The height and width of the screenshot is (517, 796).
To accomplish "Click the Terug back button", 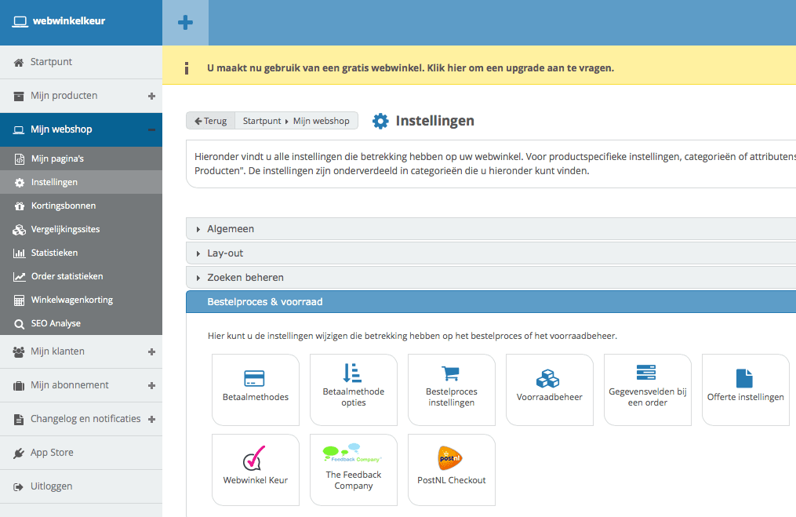I will click(210, 121).
